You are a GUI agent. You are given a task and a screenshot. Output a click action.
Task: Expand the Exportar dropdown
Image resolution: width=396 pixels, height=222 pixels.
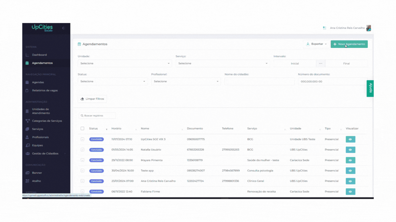point(316,44)
